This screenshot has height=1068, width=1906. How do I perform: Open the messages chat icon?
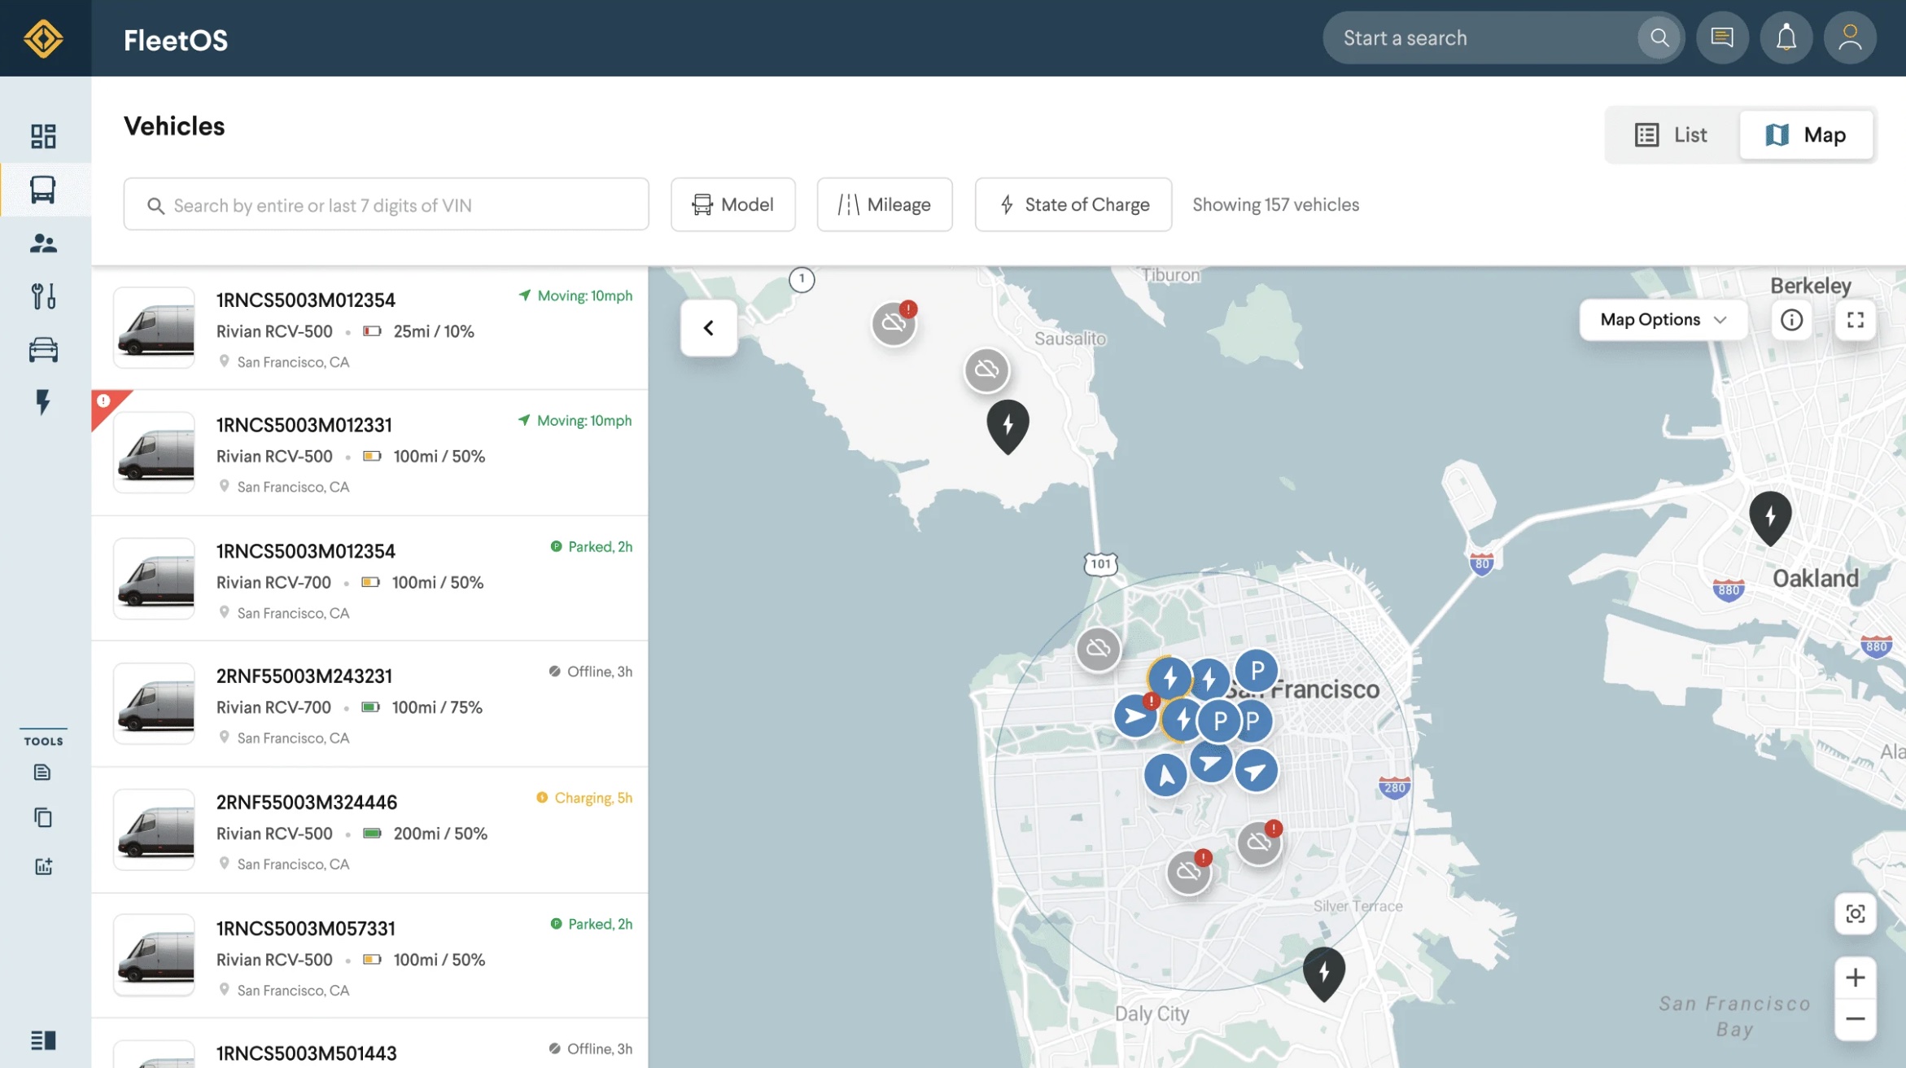coord(1722,38)
